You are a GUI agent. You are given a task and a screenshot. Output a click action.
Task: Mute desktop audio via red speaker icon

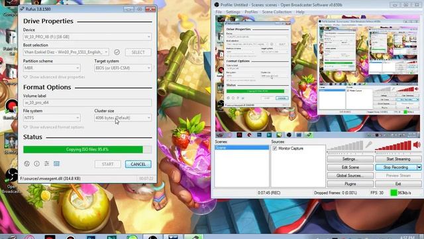click(417, 145)
